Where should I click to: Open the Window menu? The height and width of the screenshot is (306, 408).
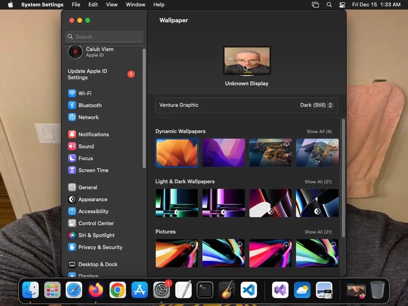pyautogui.click(x=135, y=5)
